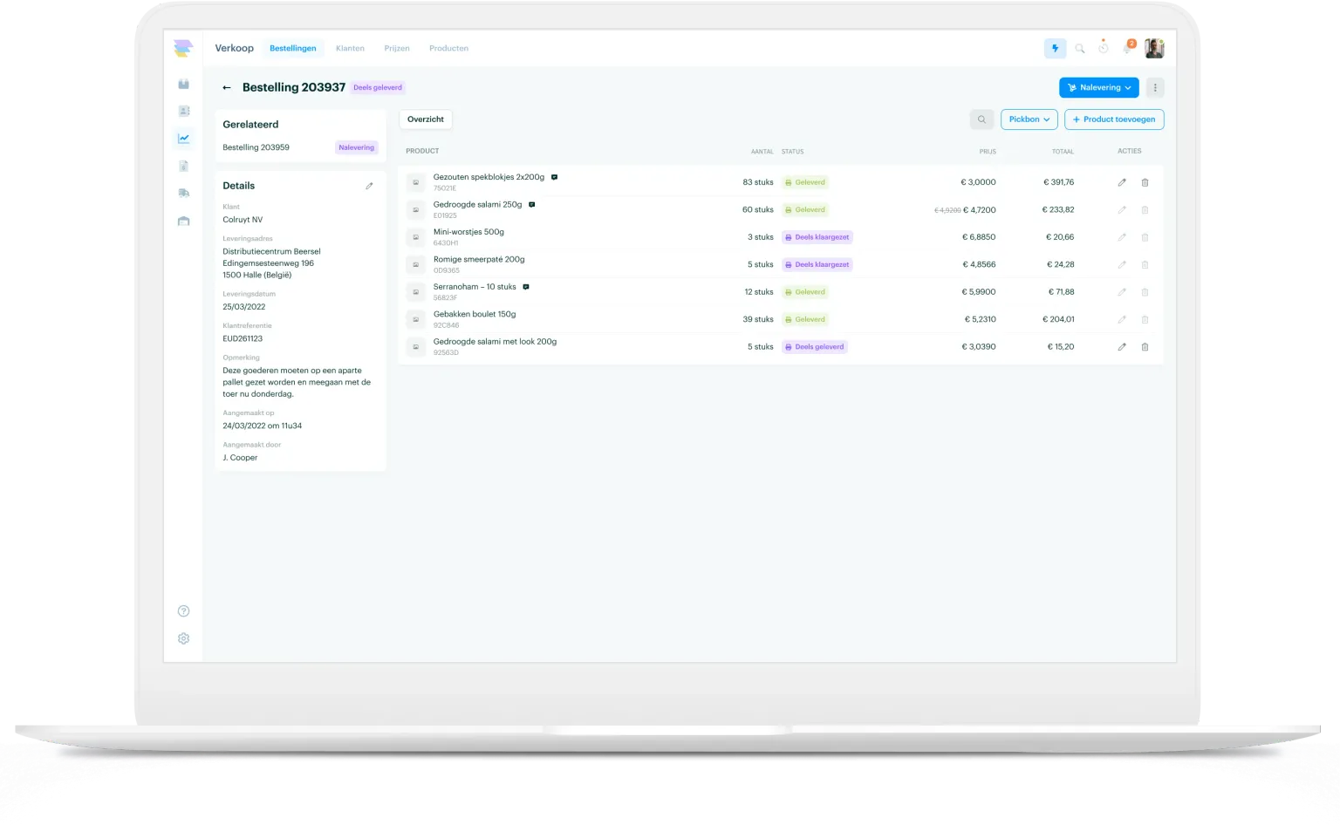Switch to the Producten tab
The width and height of the screenshot is (1340, 825).
[448, 49]
